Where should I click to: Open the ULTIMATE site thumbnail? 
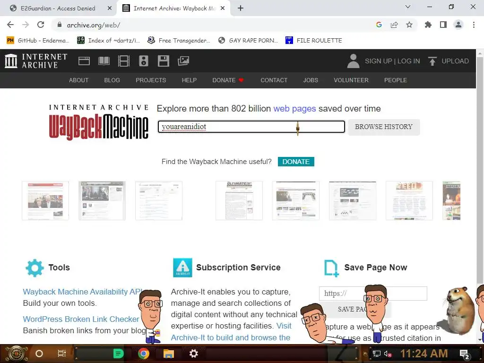(239, 200)
